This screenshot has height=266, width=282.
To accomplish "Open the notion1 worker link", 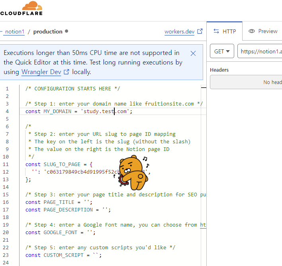I will coord(15,31).
